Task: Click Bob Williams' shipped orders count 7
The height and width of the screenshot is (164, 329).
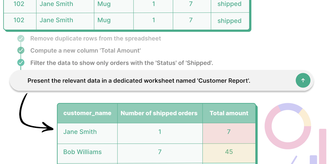Action: 160,152
